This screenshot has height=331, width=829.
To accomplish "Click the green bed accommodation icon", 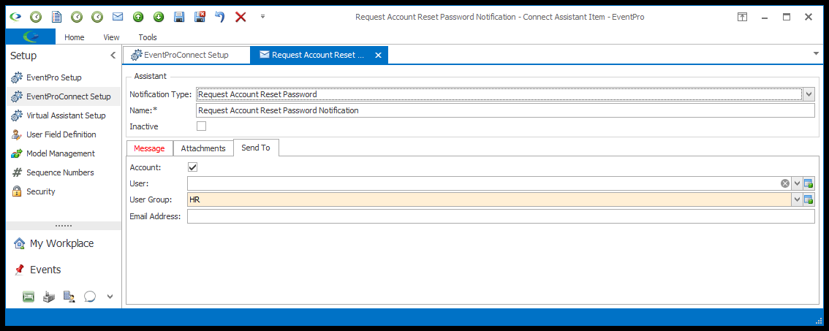I will click(29, 297).
